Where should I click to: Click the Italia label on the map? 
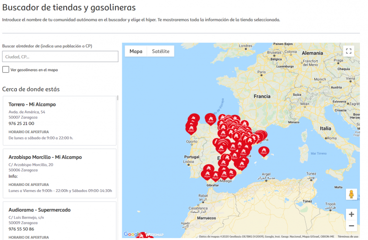pyautogui.click(x=325, y=128)
